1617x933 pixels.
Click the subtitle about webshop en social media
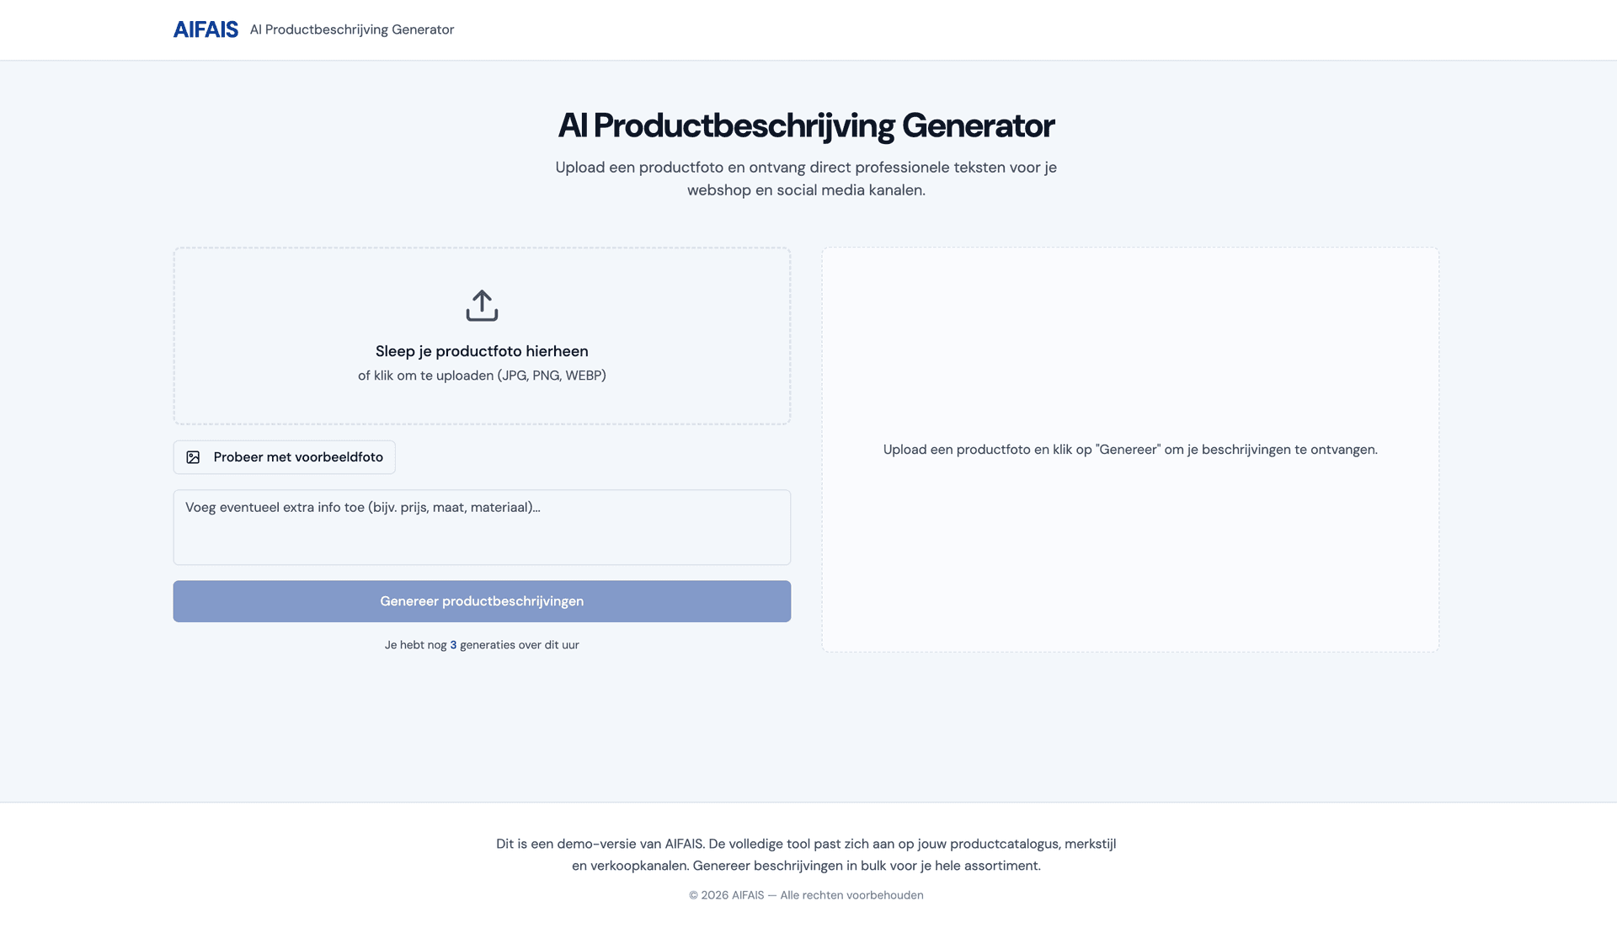tap(806, 178)
